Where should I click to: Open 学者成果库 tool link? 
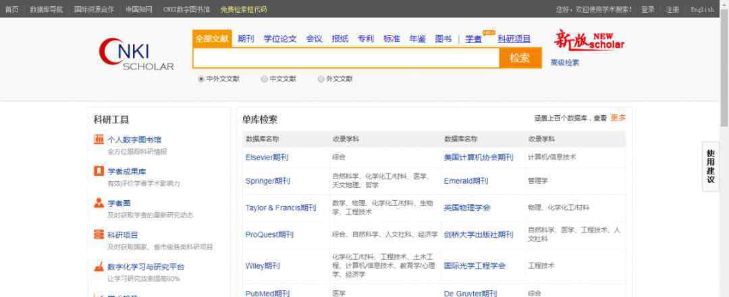tap(127, 172)
